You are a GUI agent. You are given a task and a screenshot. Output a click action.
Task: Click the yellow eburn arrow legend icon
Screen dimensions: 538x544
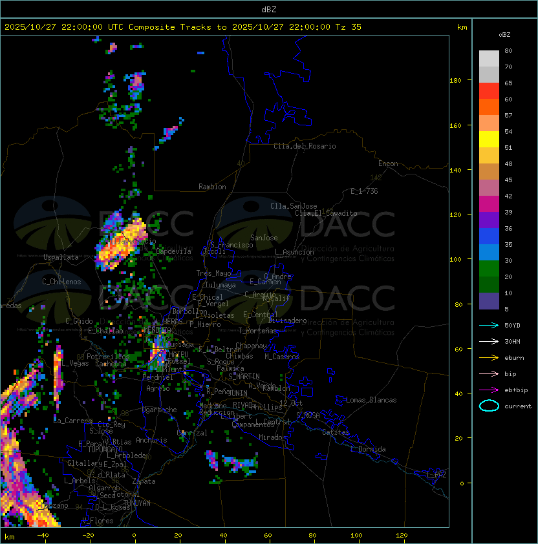coord(489,358)
